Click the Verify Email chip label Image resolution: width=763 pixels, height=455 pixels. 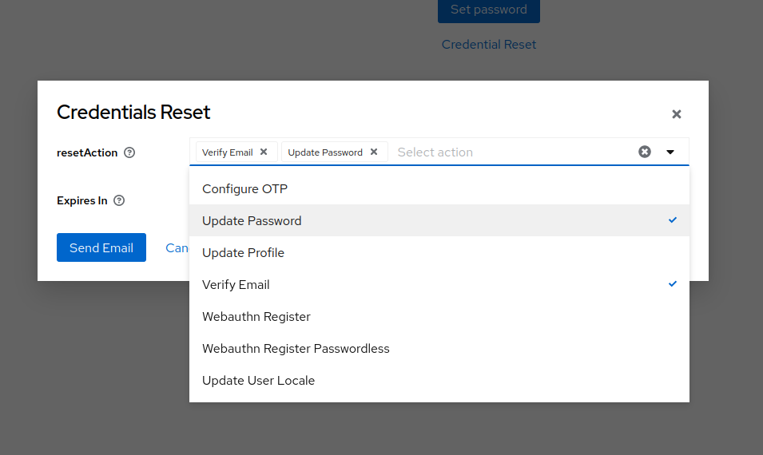tap(227, 152)
